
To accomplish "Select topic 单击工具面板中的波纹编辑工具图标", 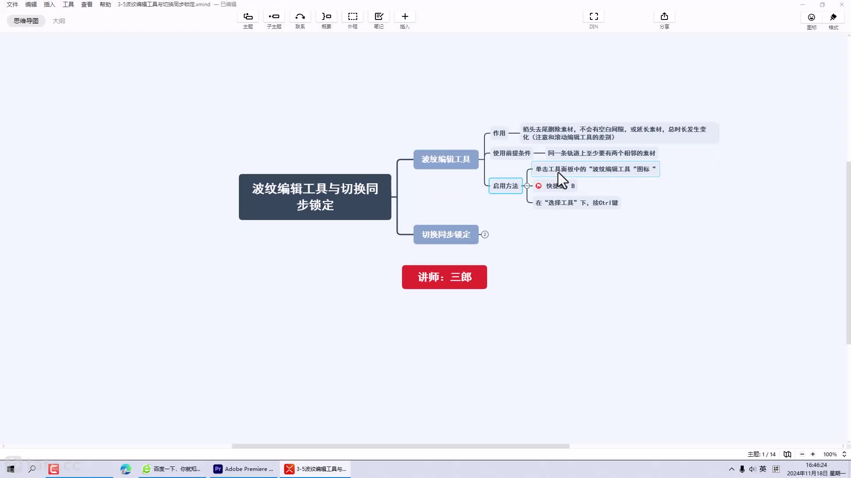I will click(596, 169).
